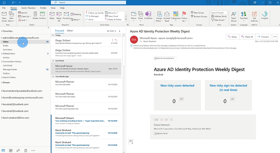
Task: Click the Delete trash can icon
Action: coord(35,15)
